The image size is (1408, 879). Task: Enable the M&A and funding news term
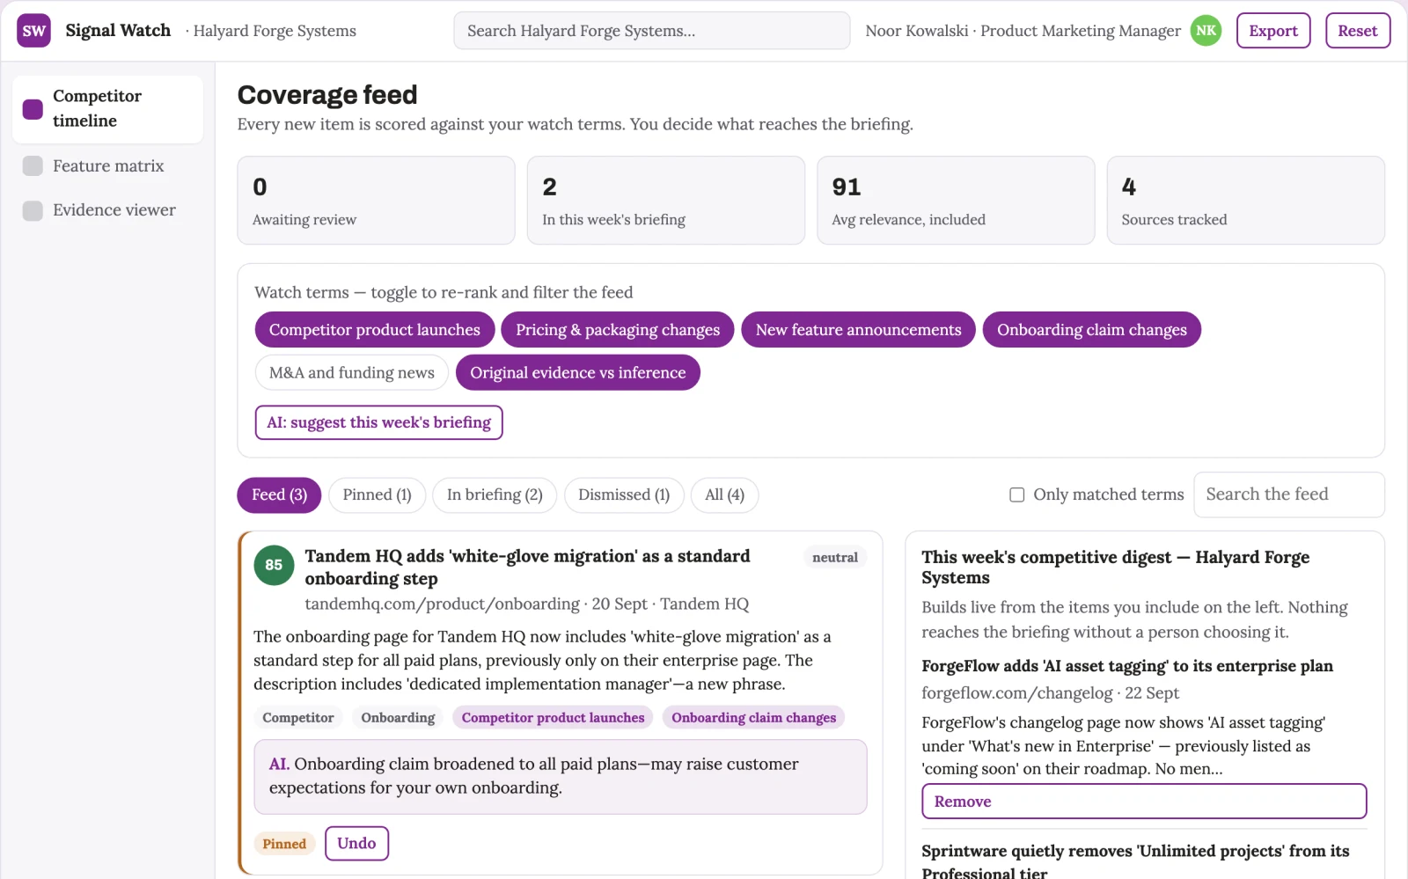pyautogui.click(x=352, y=373)
